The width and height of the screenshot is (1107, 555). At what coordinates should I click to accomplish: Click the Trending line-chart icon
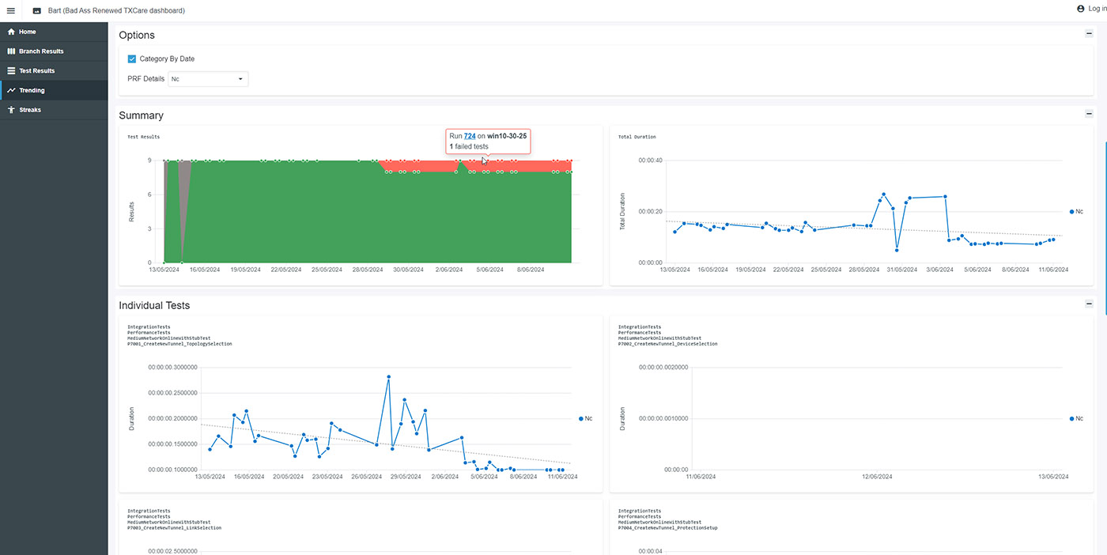pos(11,90)
